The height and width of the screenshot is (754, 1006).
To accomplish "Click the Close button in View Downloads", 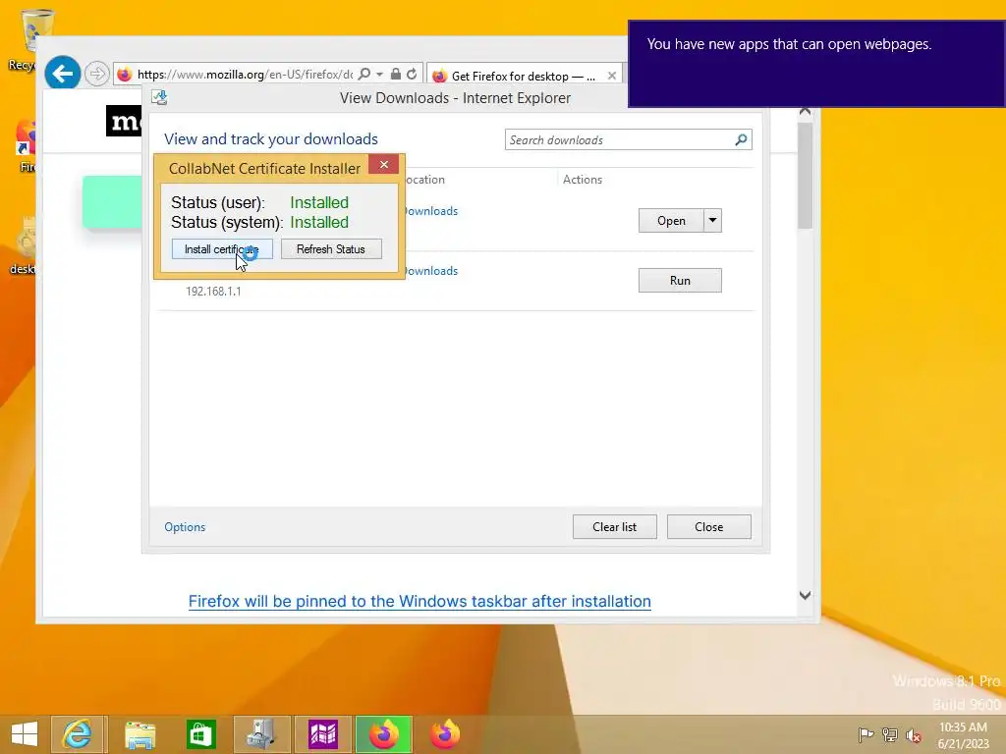I will (x=709, y=527).
